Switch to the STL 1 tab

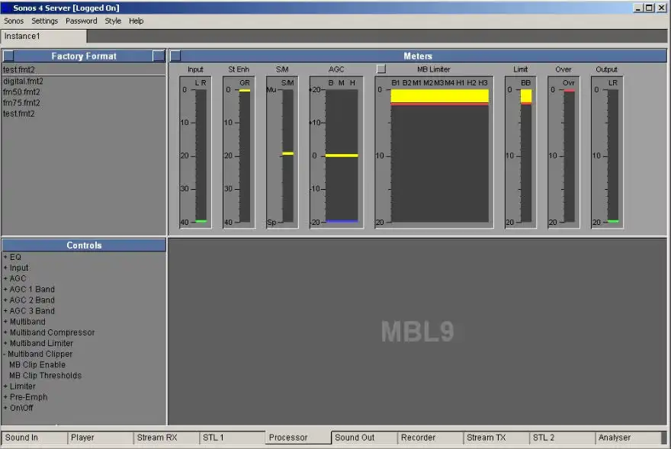(x=232, y=438)
